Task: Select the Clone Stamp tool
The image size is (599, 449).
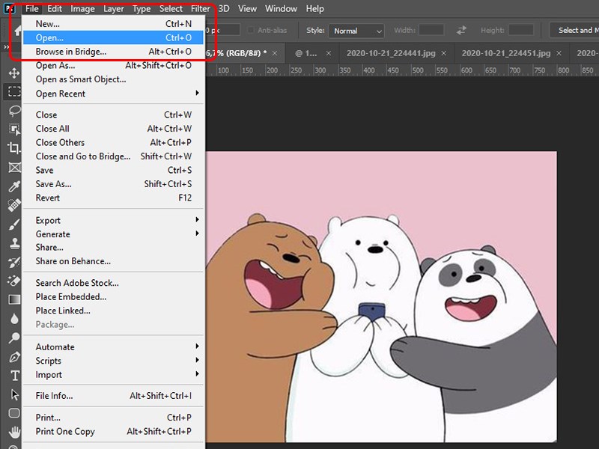Action: tap(13, 243)
